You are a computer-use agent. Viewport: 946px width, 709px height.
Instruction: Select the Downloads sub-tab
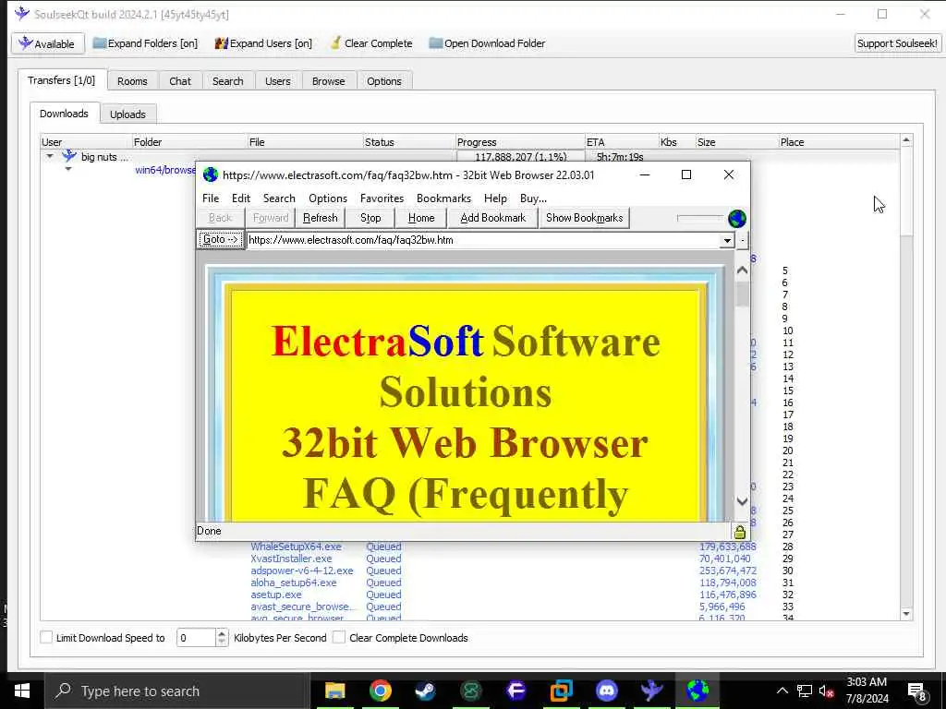[64, 114]
